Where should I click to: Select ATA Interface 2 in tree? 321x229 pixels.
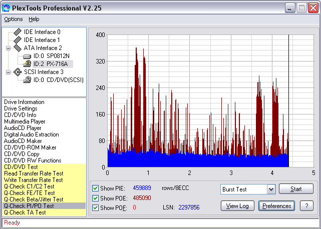tap(43, 48)
